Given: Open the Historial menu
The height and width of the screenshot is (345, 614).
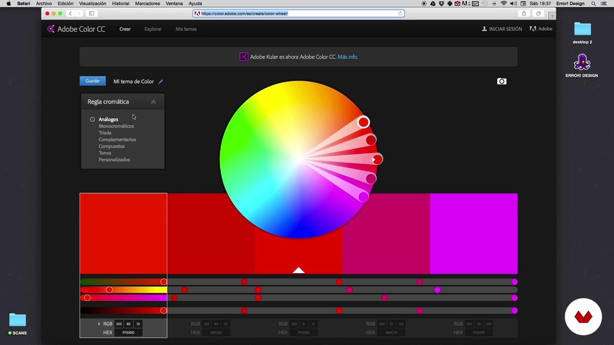Looking at the screenshot, I should click(x=120, y=3).
